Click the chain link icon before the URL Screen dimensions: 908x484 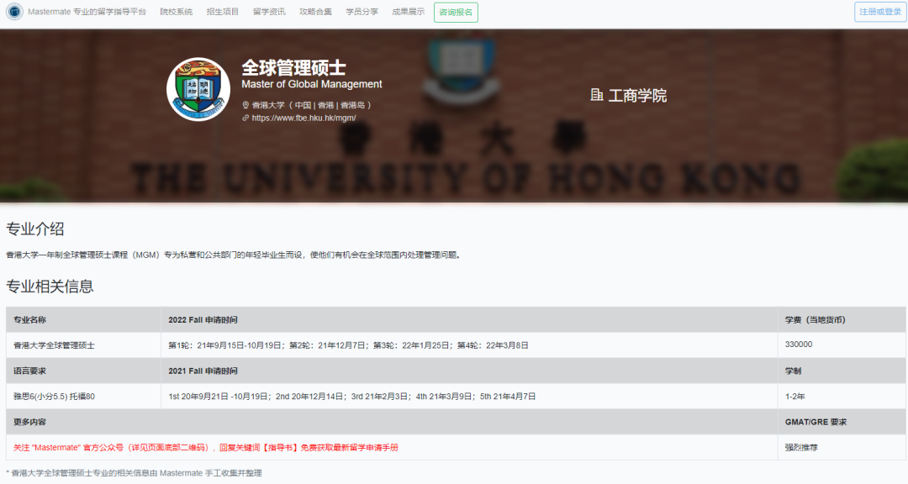pos(245,118)
